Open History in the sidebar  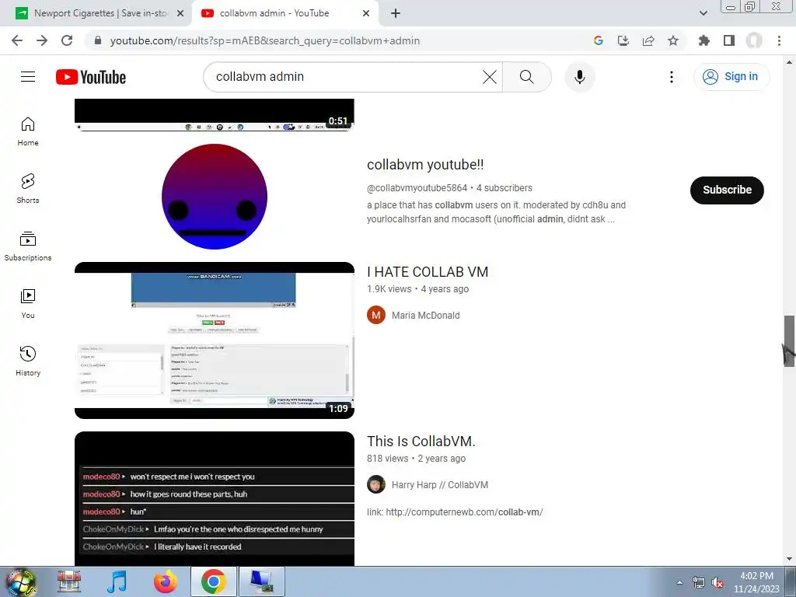click(28, 361)
